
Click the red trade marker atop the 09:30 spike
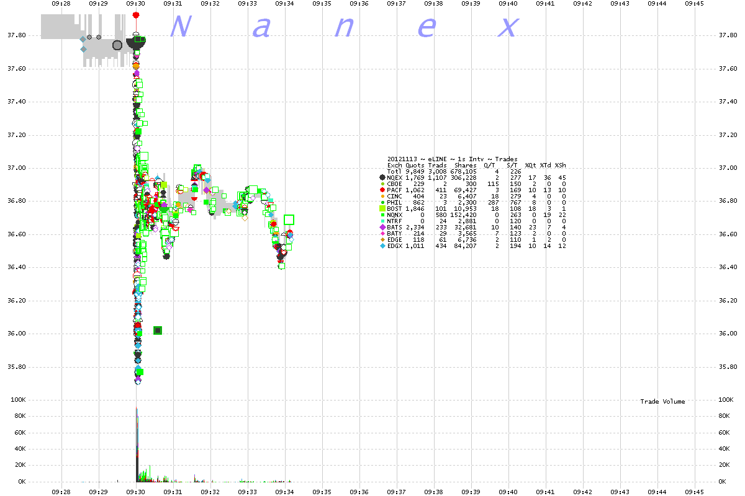pos(136,14)
